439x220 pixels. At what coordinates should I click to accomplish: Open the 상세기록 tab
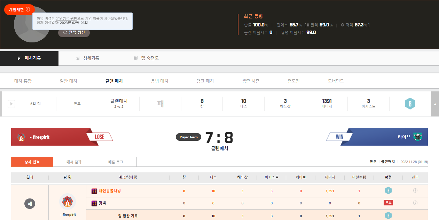pyautogui.click(x=88, y=58)
